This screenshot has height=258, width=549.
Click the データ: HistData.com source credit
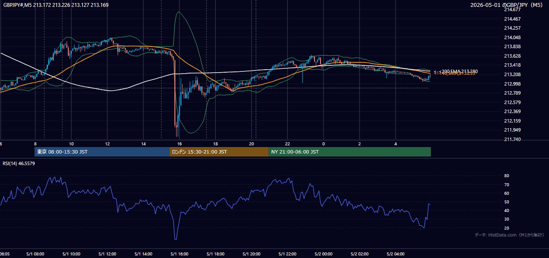[509, 235]
